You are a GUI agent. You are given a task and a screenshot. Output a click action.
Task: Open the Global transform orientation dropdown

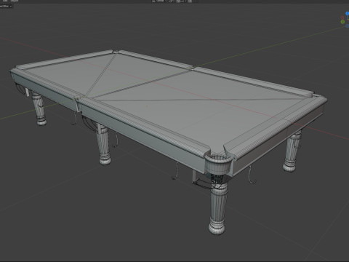(160, 1)
